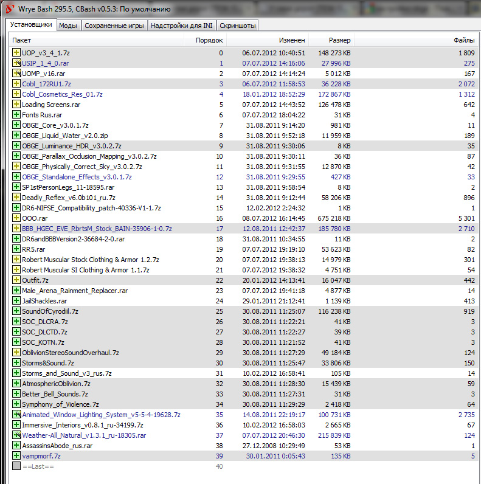The height and width of the screenshot is (484, 481).
Task: Click the 675 218 KB size of OOO.rar
Action: coord(334,218)
